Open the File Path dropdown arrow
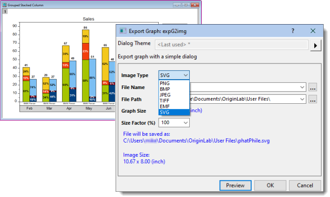The image size is (330, 197). (302, 99)
